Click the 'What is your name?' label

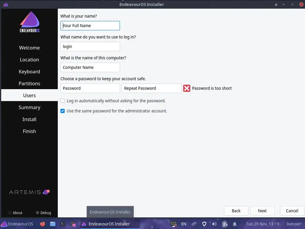click(x=79, y=16)
